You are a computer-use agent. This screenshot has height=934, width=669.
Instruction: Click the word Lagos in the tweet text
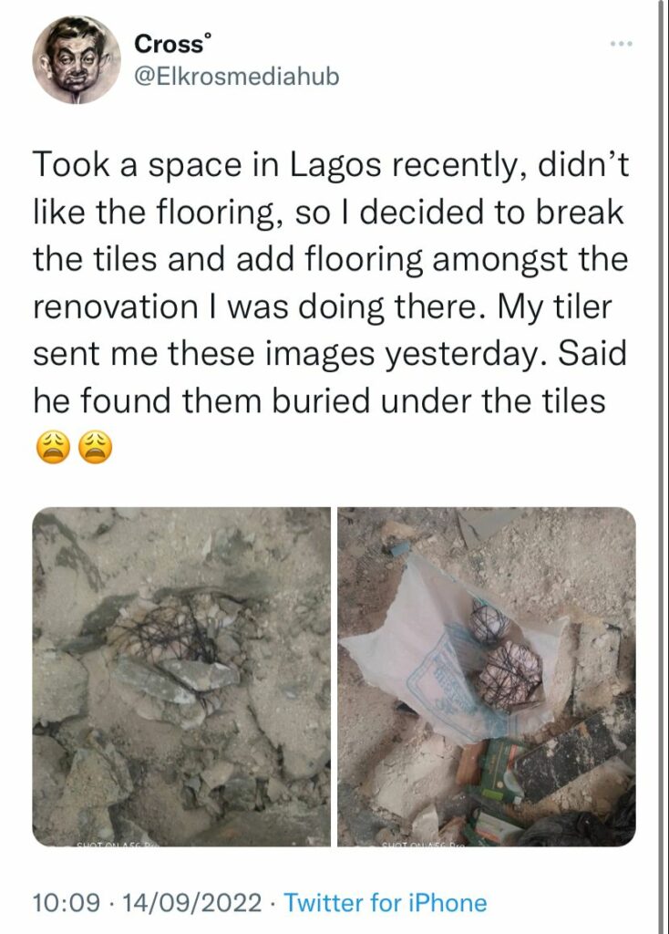335,166
